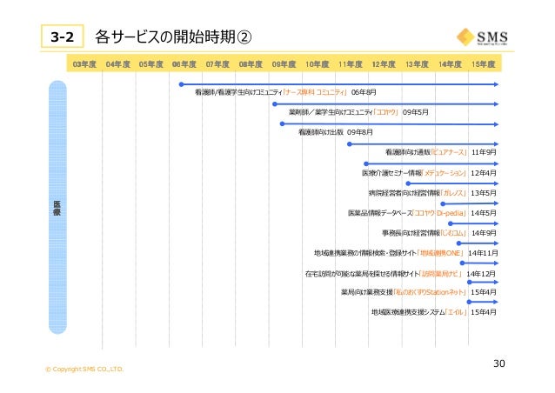Click the date 12年4月
The height and width of the screenshot is (393, 555).
pyautogui.click(x=484, y=173)
